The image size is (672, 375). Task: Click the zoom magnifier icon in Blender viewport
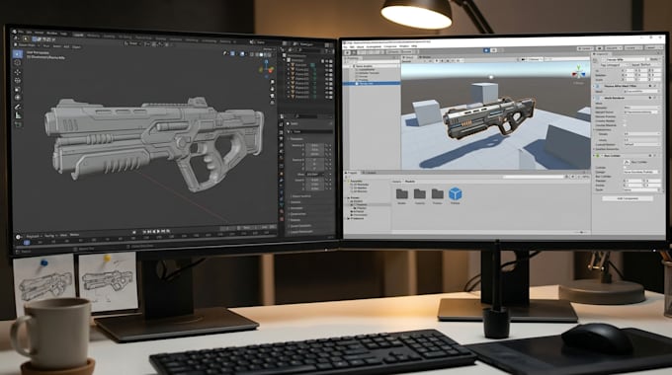pos(273,82)
